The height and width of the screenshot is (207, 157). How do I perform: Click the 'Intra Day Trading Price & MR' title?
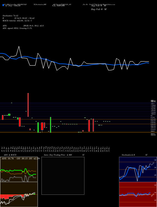coord(58,155)
